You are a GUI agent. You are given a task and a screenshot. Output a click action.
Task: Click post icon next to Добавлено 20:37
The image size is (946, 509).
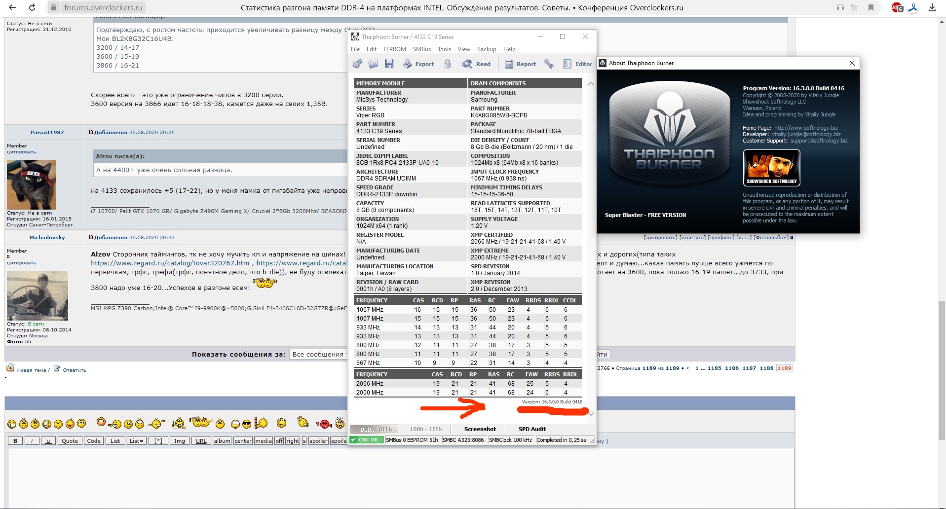[x=91, y=237]
